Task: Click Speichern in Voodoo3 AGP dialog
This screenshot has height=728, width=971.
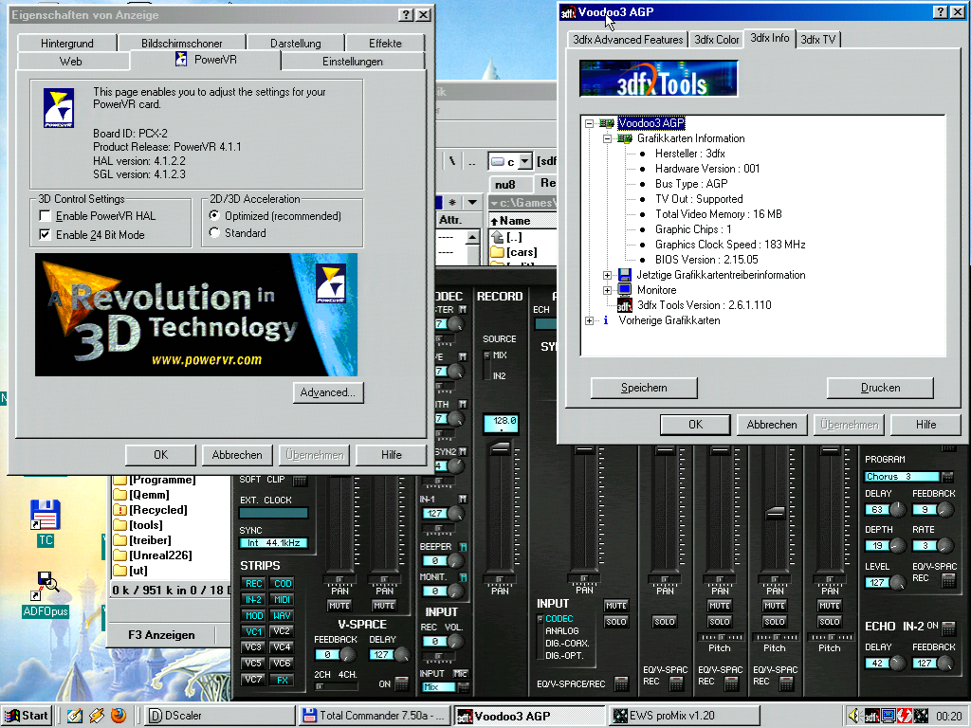Action: (x=644, y=388)
